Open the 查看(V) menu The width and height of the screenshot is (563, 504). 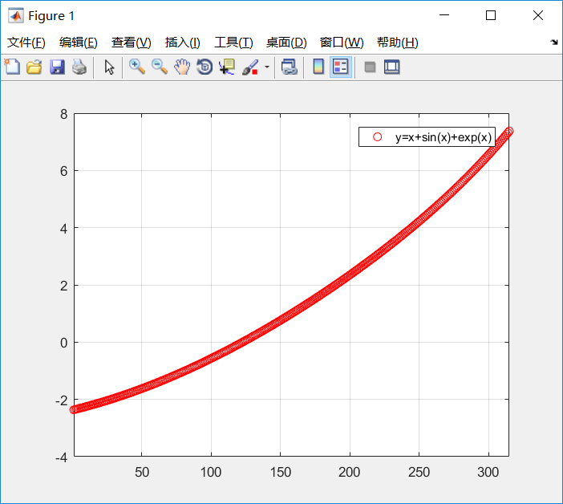131,43
